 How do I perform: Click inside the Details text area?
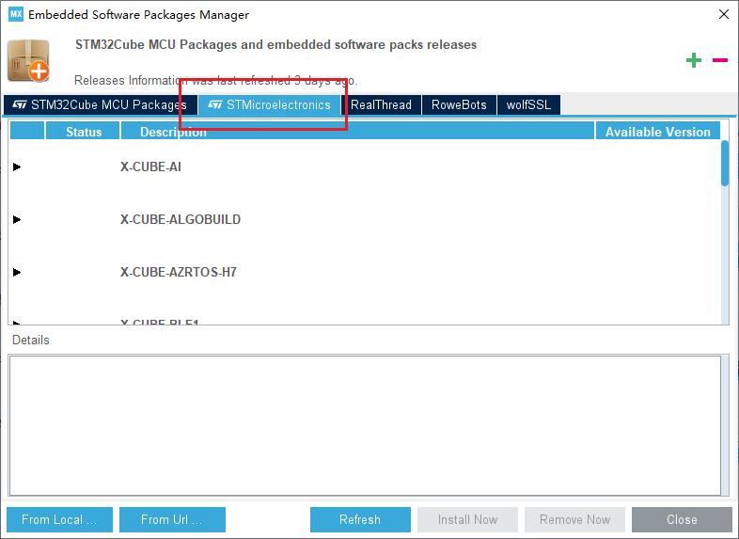coord(365,425)
